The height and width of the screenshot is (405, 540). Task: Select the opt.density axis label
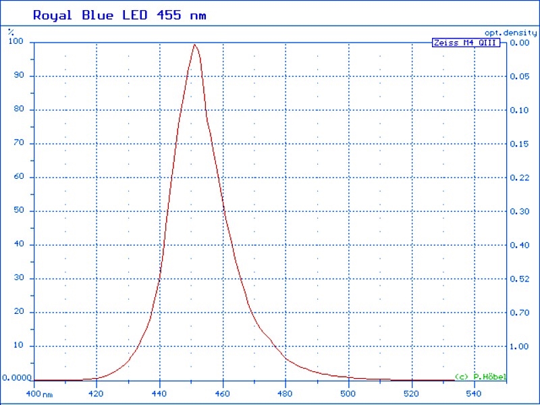point(510,32)
